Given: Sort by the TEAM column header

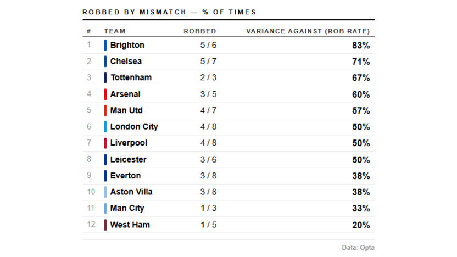Looking at the screenshot, I should pyautogui.click(x=115, y=31).
